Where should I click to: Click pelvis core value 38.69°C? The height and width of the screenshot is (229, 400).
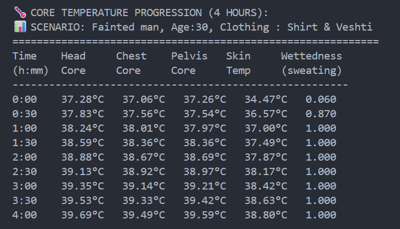point(204,157)
